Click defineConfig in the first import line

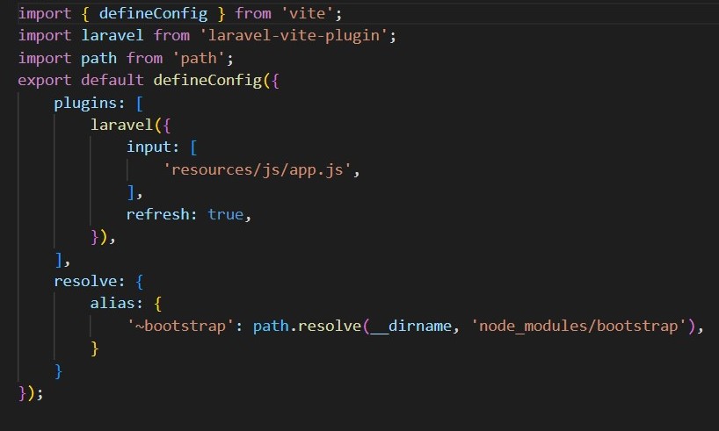click(153, 14)
